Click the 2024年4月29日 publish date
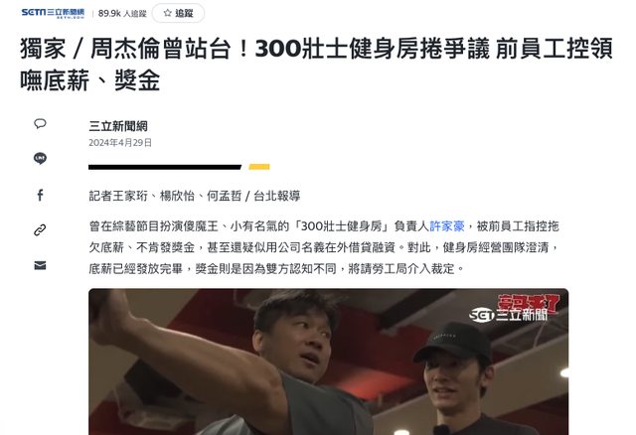The width and height of the screenshot is (636, 435). coord(120,143)
